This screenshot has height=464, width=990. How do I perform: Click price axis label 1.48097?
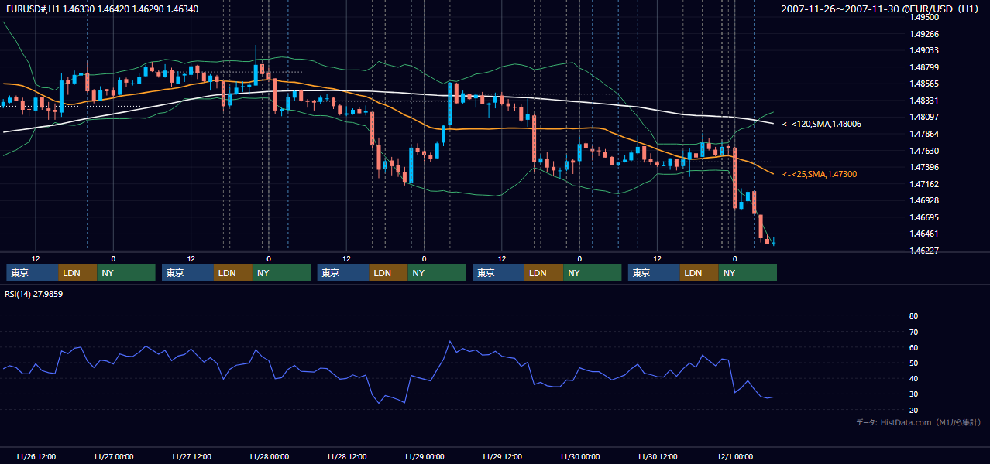[924, 117]
